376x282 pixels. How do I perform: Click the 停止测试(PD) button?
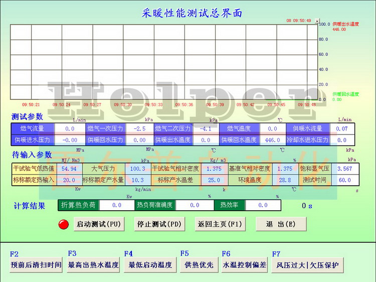[x=159, y=224]
